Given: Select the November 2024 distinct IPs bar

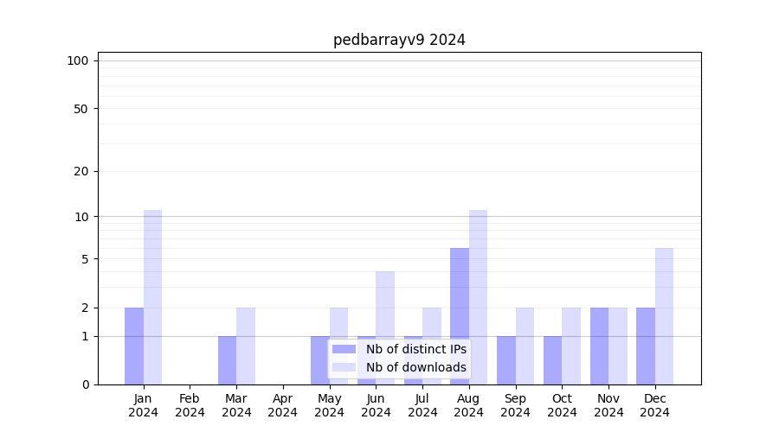Looking at the screenshot, I should click(x=599, y=346).
